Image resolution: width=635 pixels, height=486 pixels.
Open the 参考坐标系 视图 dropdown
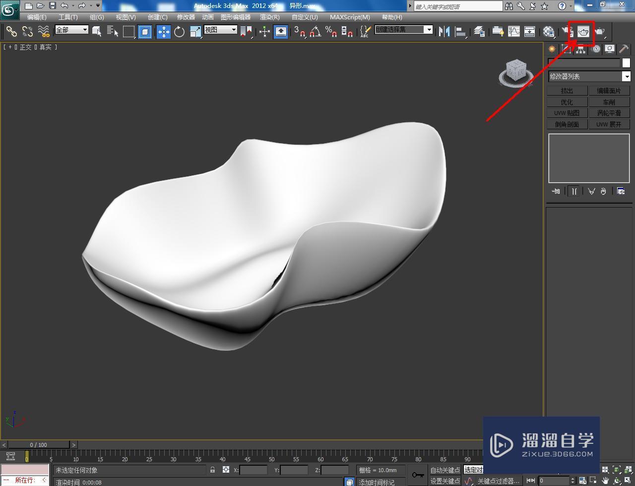220,29
